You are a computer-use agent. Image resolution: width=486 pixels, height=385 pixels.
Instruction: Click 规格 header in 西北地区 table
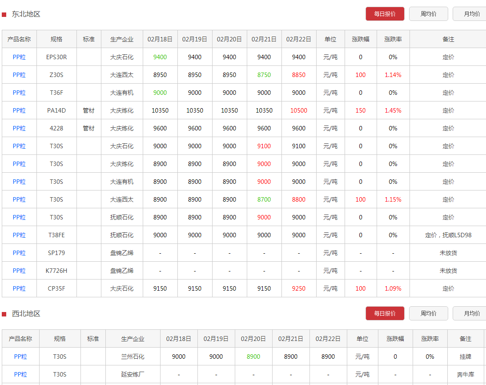[60, 339]
